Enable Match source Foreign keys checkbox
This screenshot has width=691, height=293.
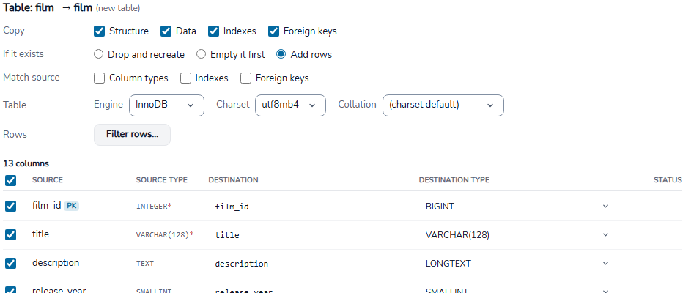pos(245,78)
